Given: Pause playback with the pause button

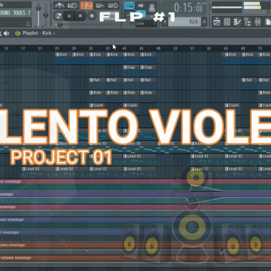Looking at the screenshot, I should click(69, 16).
